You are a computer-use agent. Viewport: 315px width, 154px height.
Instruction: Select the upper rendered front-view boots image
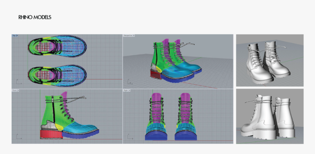270,60
